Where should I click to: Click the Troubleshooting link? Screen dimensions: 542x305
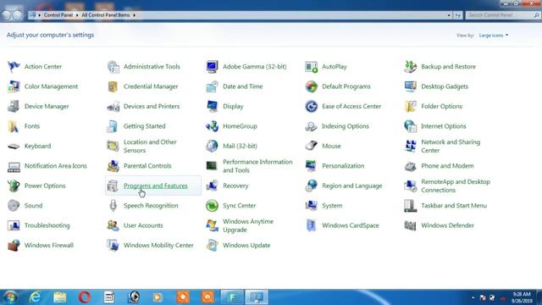click(x=47, y=225)
